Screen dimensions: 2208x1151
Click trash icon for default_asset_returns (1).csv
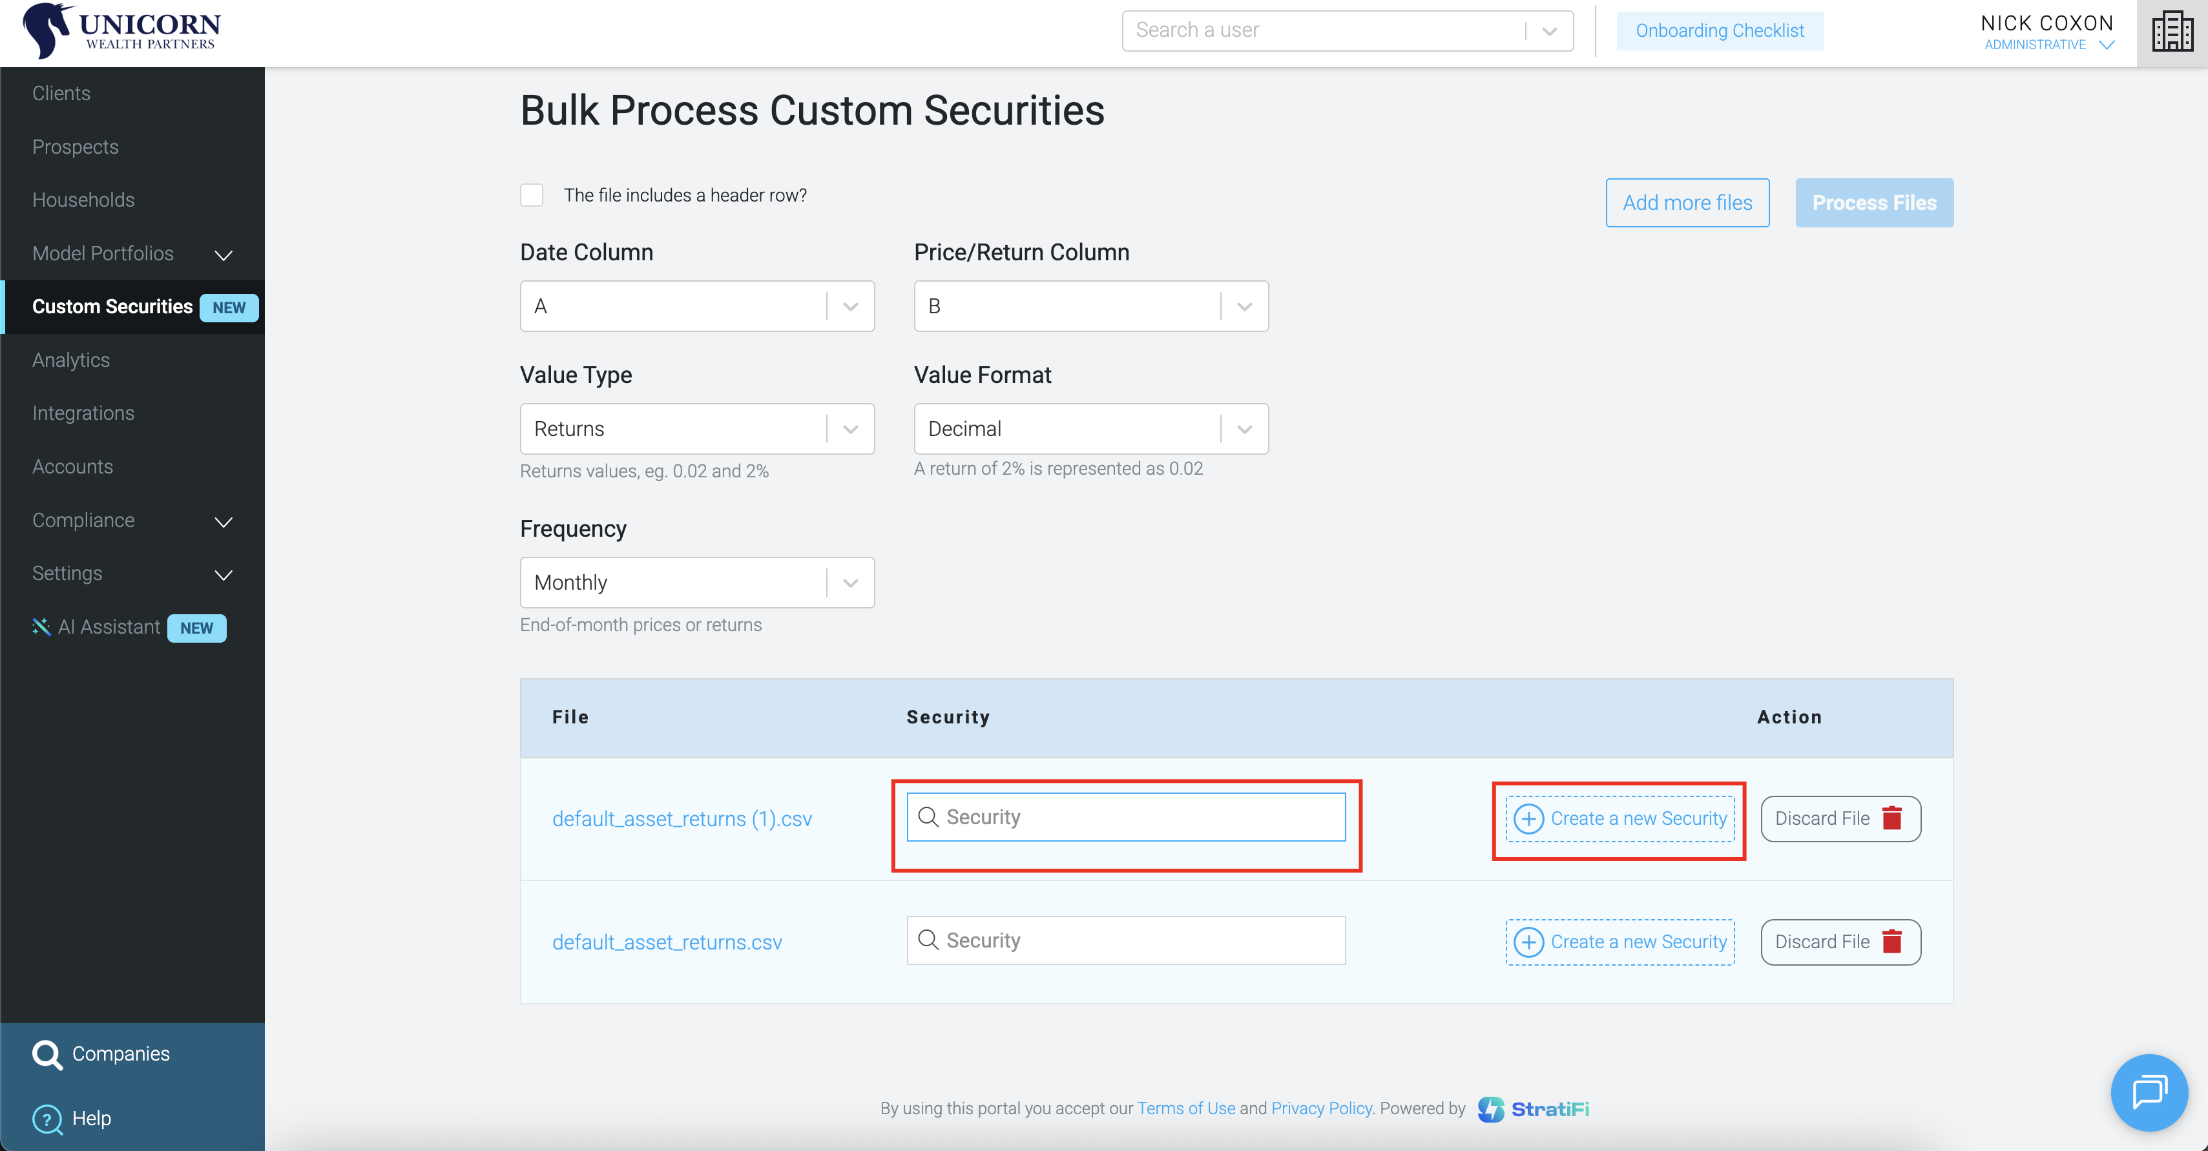pos(1891,818)
